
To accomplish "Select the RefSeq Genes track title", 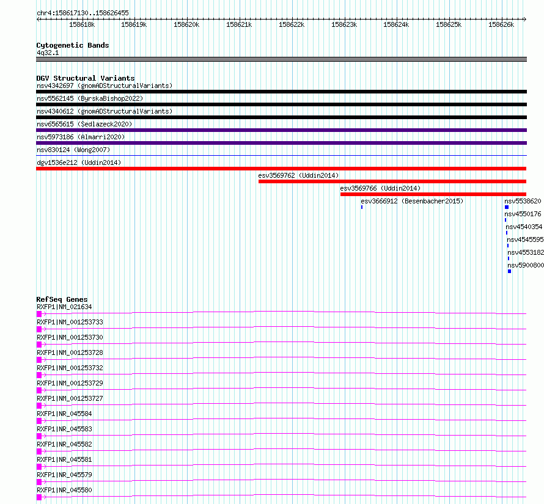I will click(x=62, y=299).
